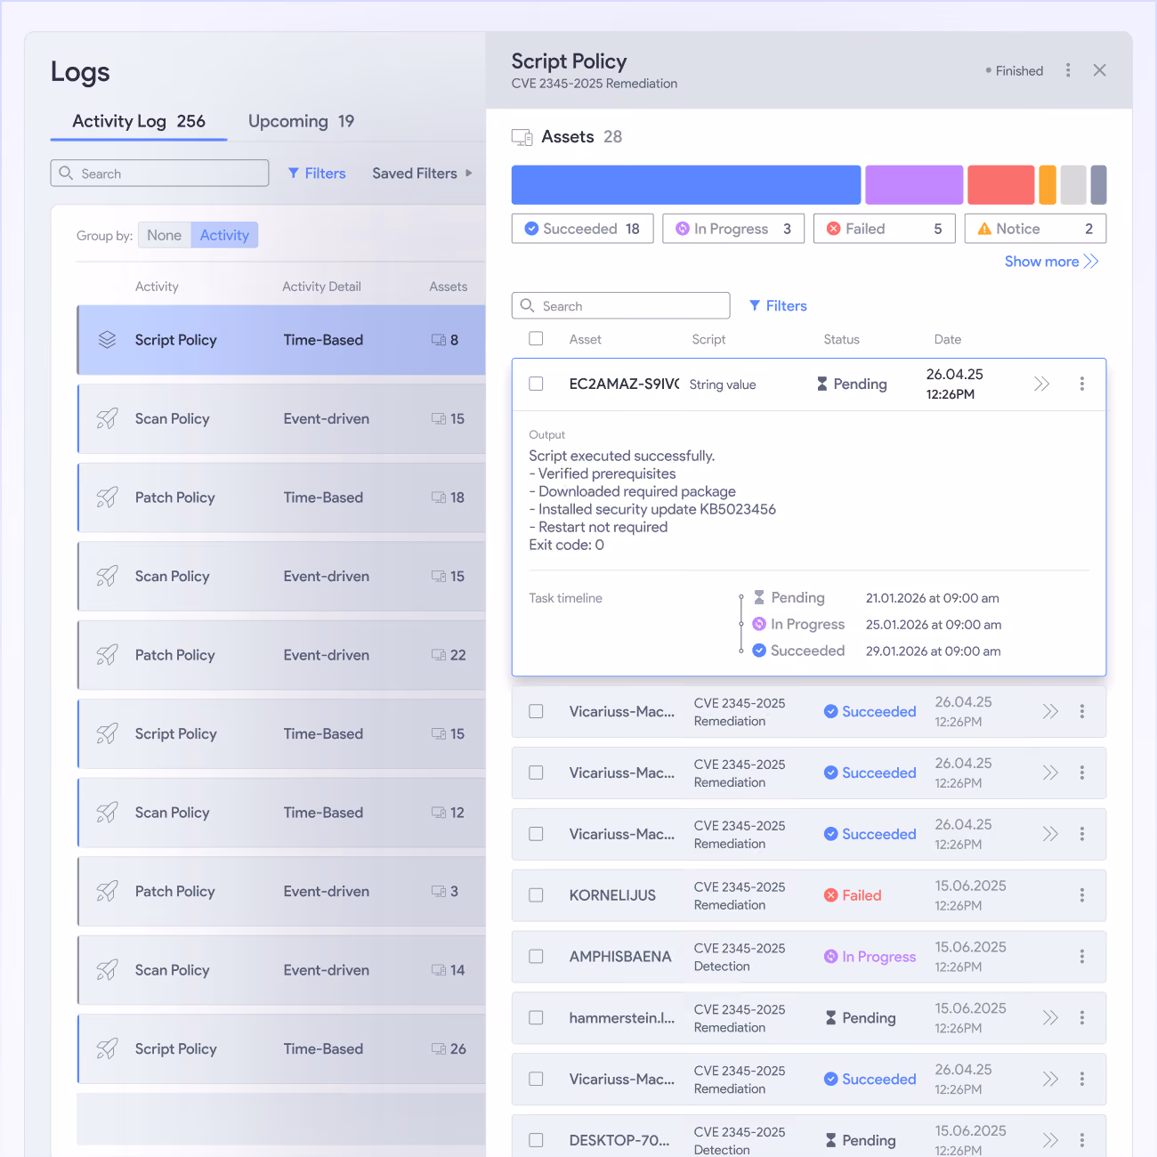Expand the hammerstein row details
This screenshot has width=1157, height=1157.
point(1050,1017)
